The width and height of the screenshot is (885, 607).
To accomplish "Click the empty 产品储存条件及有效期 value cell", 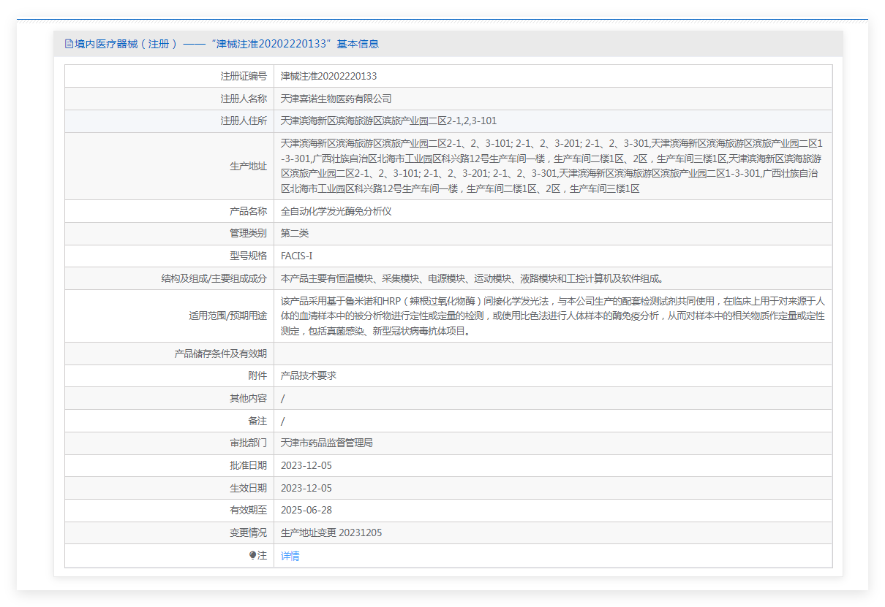I will click(x=552, y=354).
